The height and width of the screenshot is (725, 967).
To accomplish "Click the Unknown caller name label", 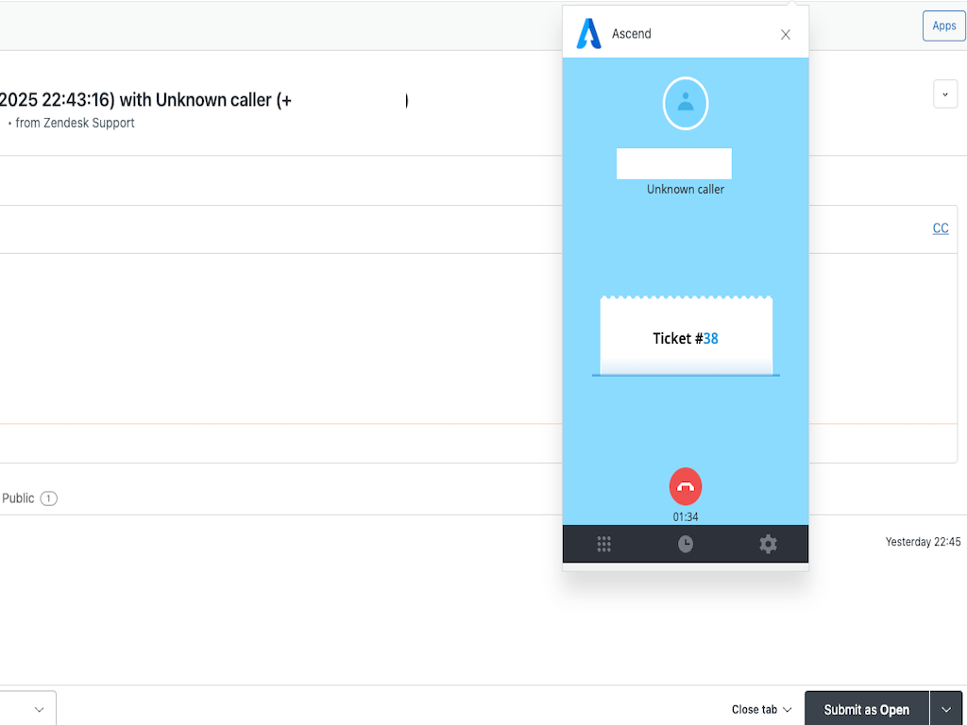I will (x=686, y=190).
